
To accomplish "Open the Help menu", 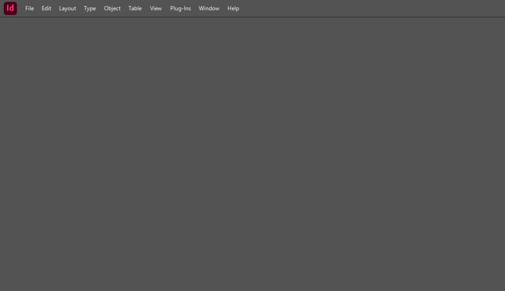I will click(233, 8).
